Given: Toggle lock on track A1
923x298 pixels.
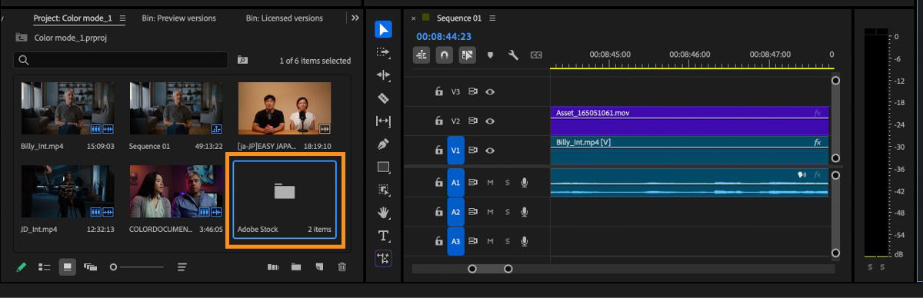Looking at the screenshot, I should click(x=439, y=183).
